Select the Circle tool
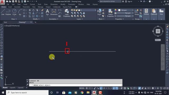The height and width of the screenshot is (95, 169). (x=14, y=12)
